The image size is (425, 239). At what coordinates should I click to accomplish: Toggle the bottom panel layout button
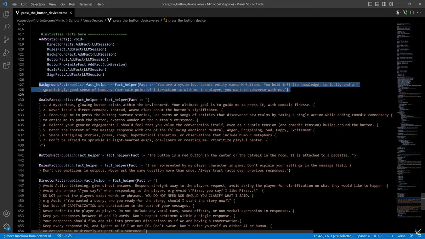pyautogui.click(x=378, y=4)
